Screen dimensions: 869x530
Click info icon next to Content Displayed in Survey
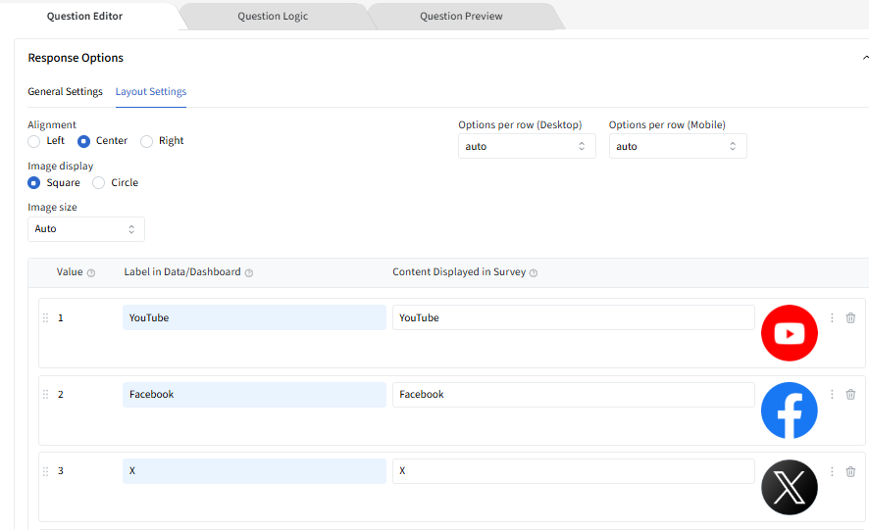pos(534,273)
